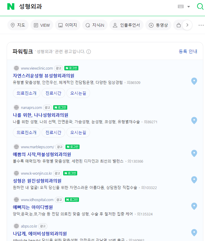Click the map pin for 원진성형외과의원
Screen dimensions: 205x241
tap(194, 180)
